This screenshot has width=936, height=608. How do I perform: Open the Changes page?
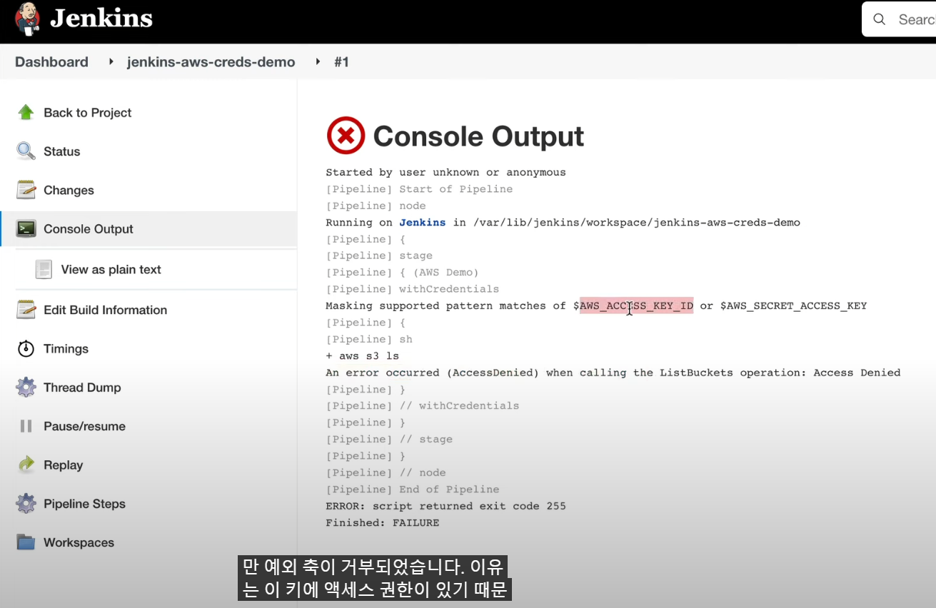[69, 191]
